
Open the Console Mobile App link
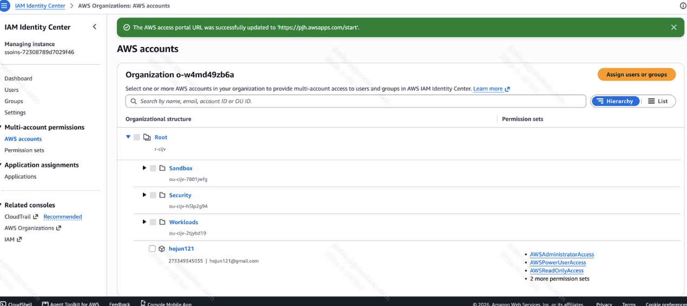166,304
